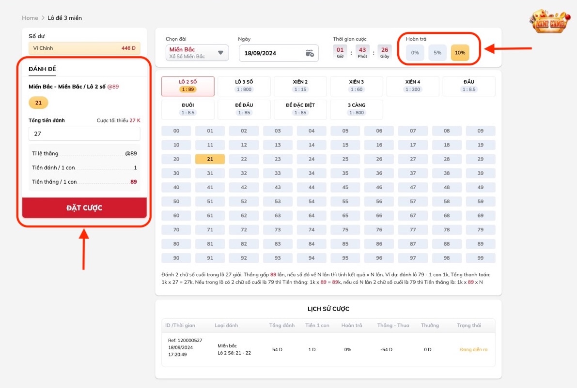Deselect the highlighted number 21
Image resolution: width=577 pixels, height=388 pixels.
pos(210,159)
